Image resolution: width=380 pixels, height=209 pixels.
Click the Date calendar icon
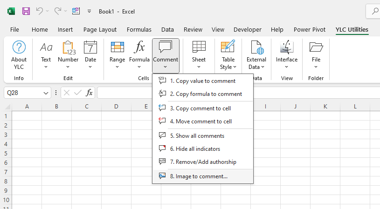tap(90, 47)
